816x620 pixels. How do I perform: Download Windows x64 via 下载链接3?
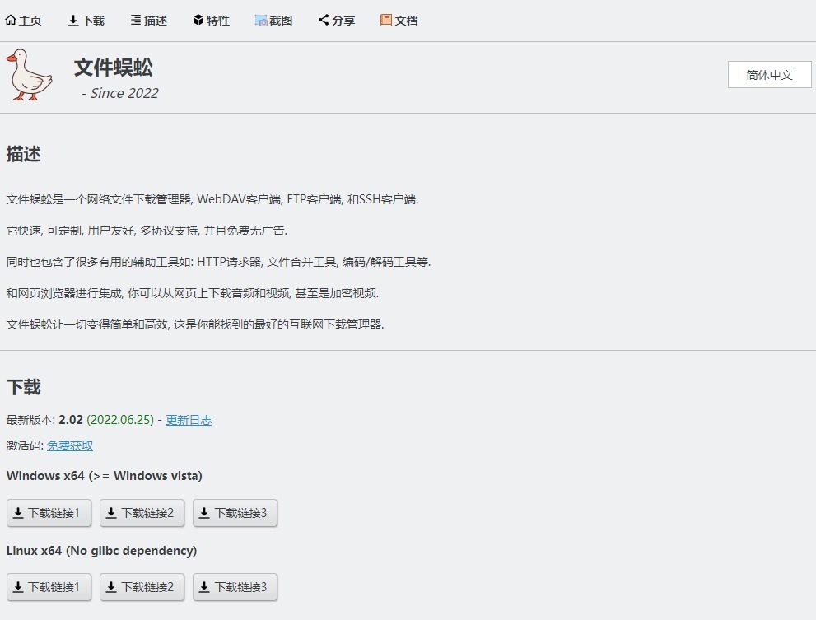pyautogui.click(x=235, y=513)
